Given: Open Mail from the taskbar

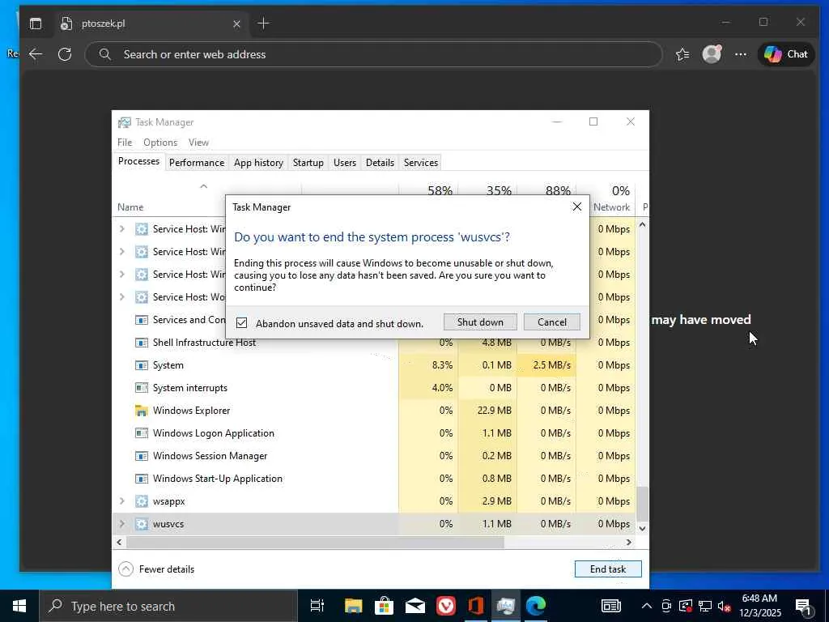Looking at the screenshot, I should 415,606.
